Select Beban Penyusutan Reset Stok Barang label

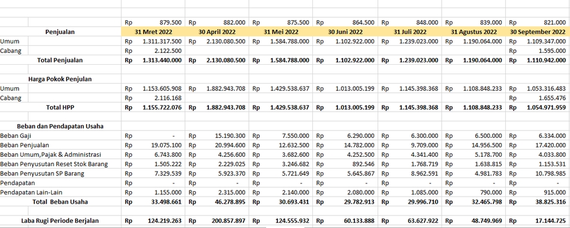[54, 164]
